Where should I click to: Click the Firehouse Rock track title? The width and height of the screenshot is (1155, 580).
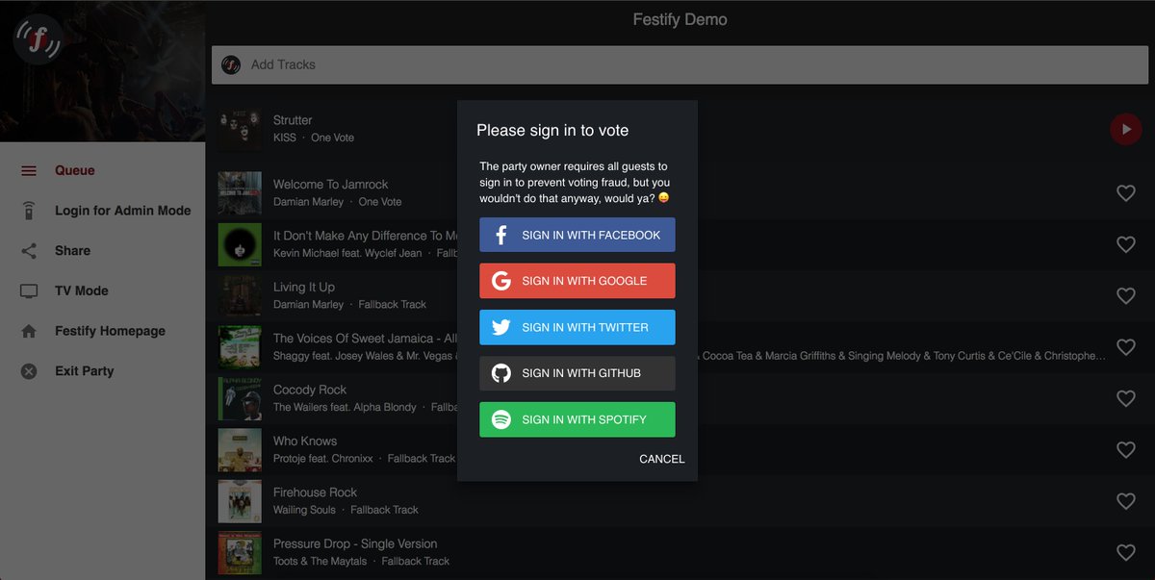(315, 492)
